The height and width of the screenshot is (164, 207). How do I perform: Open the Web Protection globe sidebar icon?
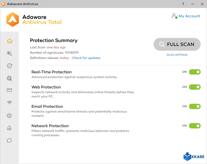(9, 78)
